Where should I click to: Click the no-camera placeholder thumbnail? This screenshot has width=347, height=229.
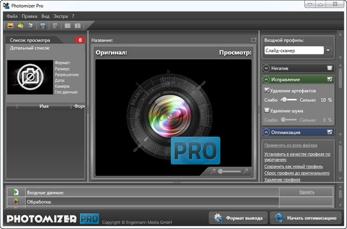pyautogui.click(x=30, y=77)
